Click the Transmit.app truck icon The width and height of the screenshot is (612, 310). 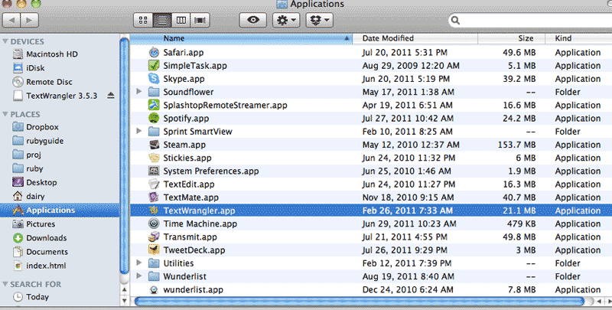tap(154, 237)
